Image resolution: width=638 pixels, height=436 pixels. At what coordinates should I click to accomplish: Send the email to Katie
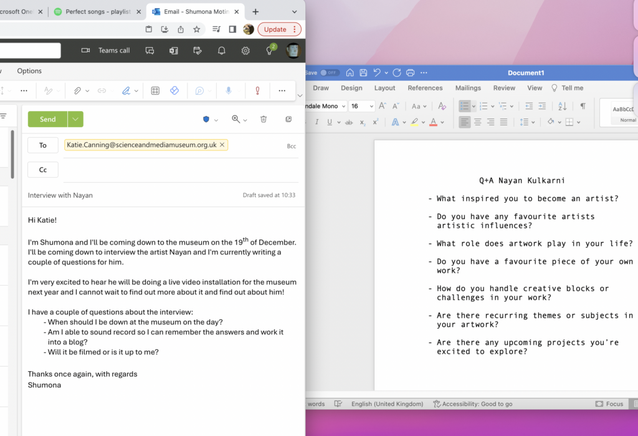point(47,119)
